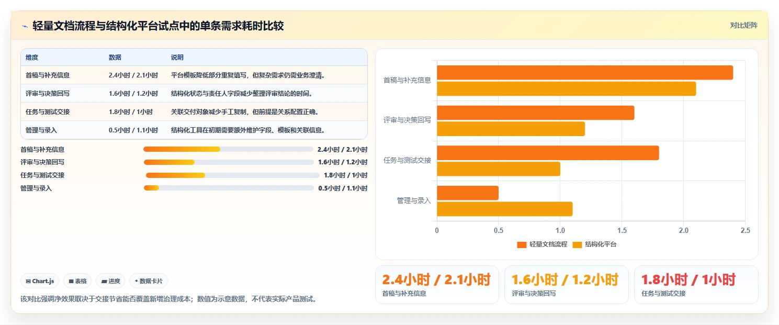Screen dimensions: 779x325
Task: Click the 说明 column header
Action: (x=177, y=58)
